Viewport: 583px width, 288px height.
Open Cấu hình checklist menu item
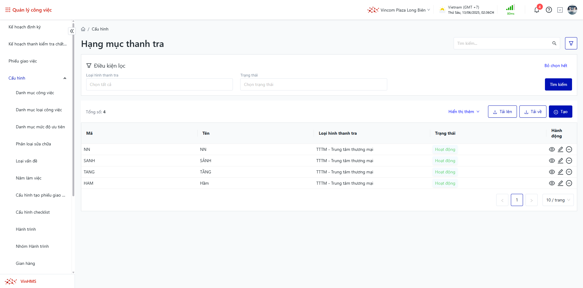pos(33,212)
